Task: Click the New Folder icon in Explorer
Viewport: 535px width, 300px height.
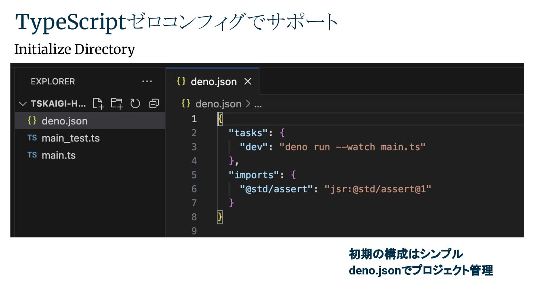Action: (117, 104)
